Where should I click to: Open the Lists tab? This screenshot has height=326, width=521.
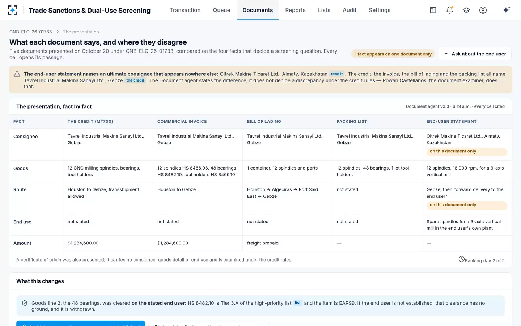point(324,10)
